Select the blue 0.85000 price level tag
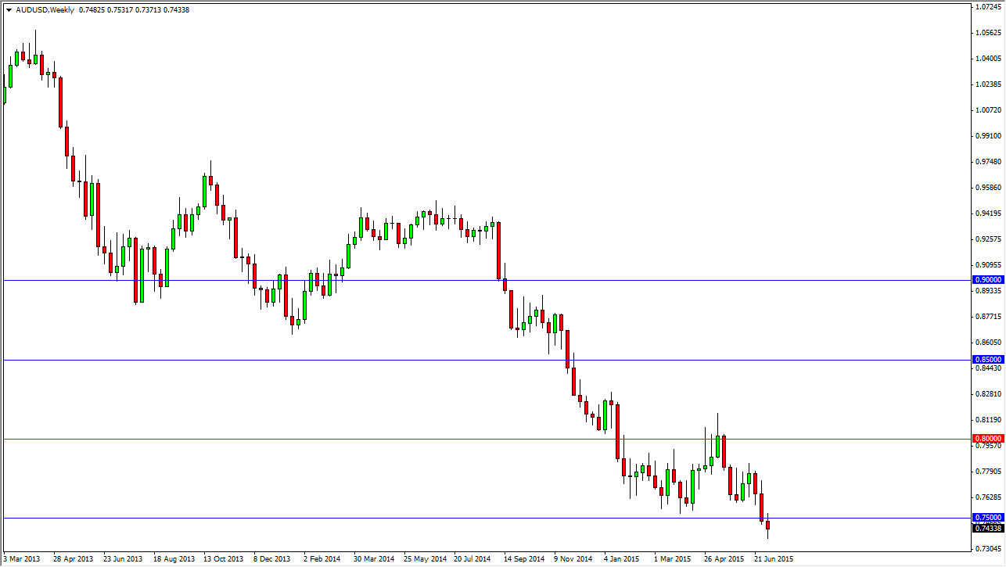This screenshot has width=1006, height=567. click(x=986, y=358)
